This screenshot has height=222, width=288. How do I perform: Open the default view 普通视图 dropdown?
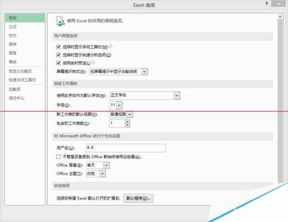coord(130,114)
